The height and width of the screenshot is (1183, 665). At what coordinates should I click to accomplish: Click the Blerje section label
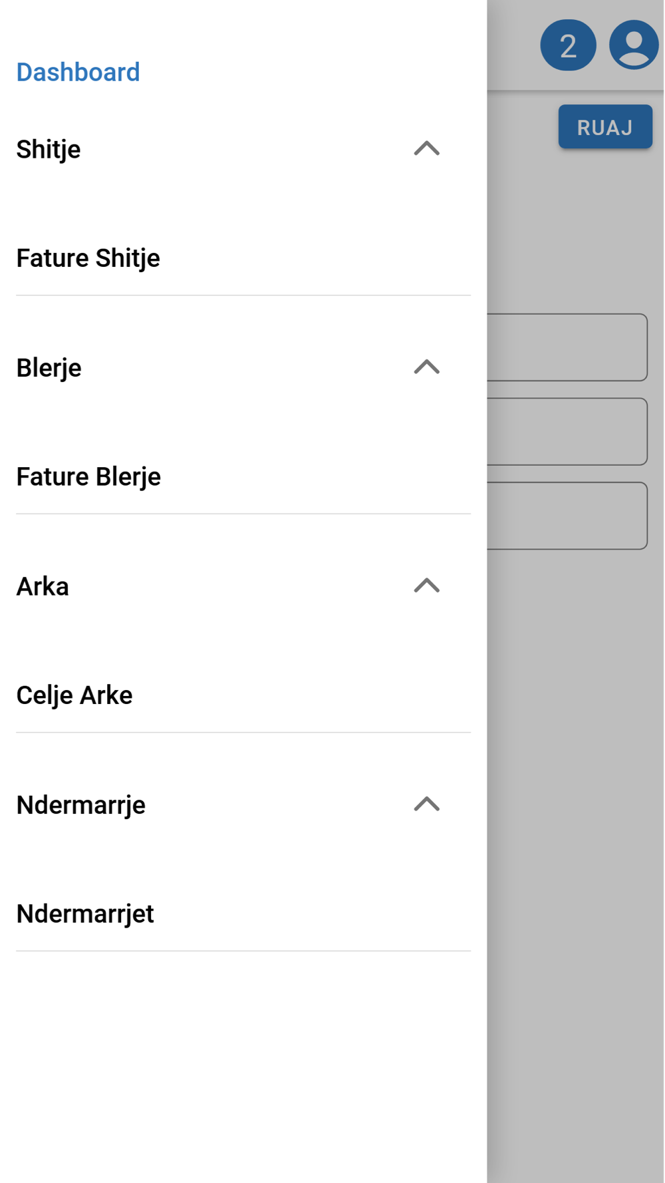[49, 367]
